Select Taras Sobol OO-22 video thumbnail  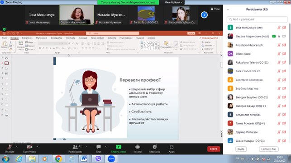pyautogui.click(x=146, y=15)
